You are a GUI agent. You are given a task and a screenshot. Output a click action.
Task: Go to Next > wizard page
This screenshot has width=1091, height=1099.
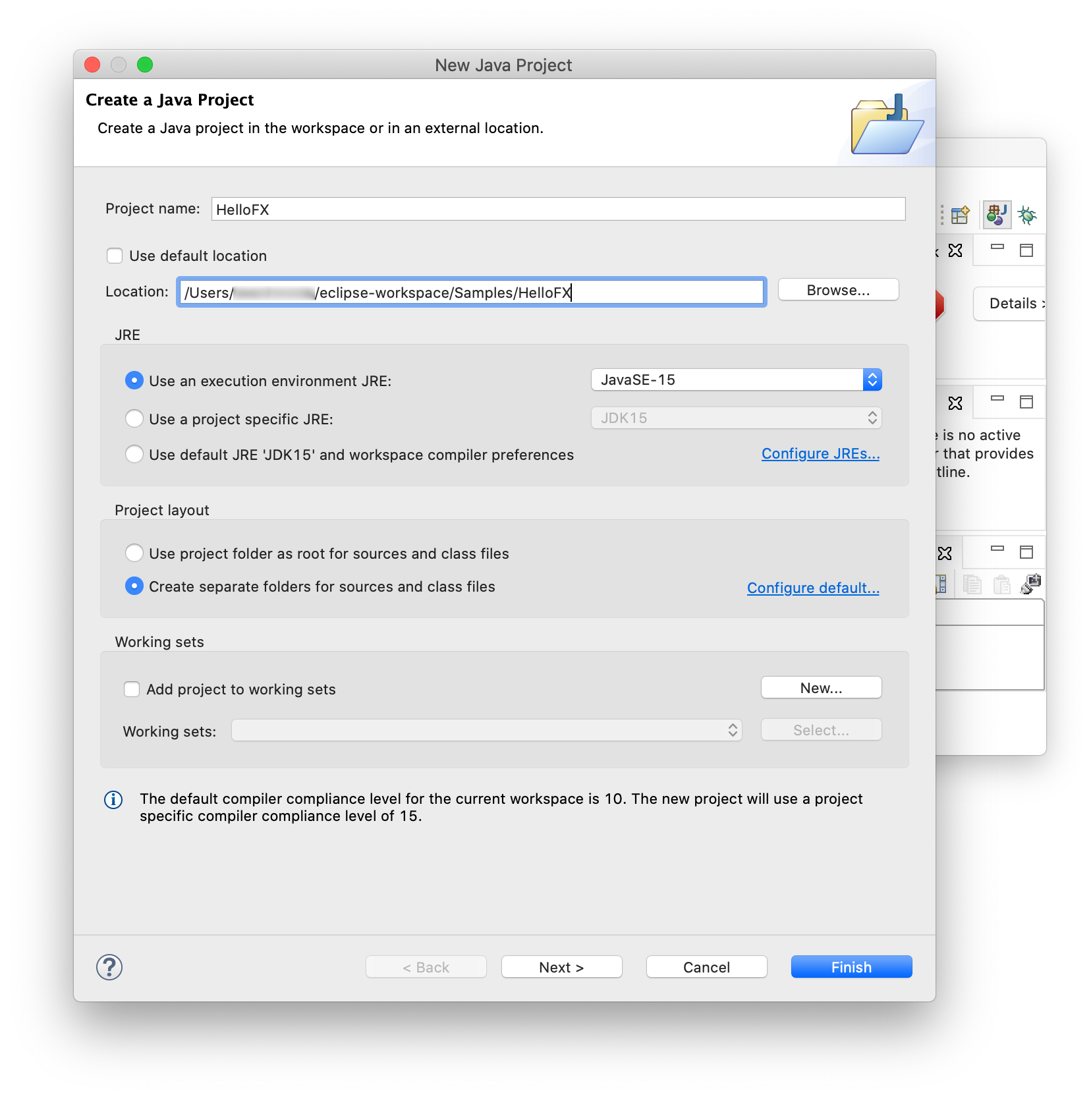pos(562,967)
